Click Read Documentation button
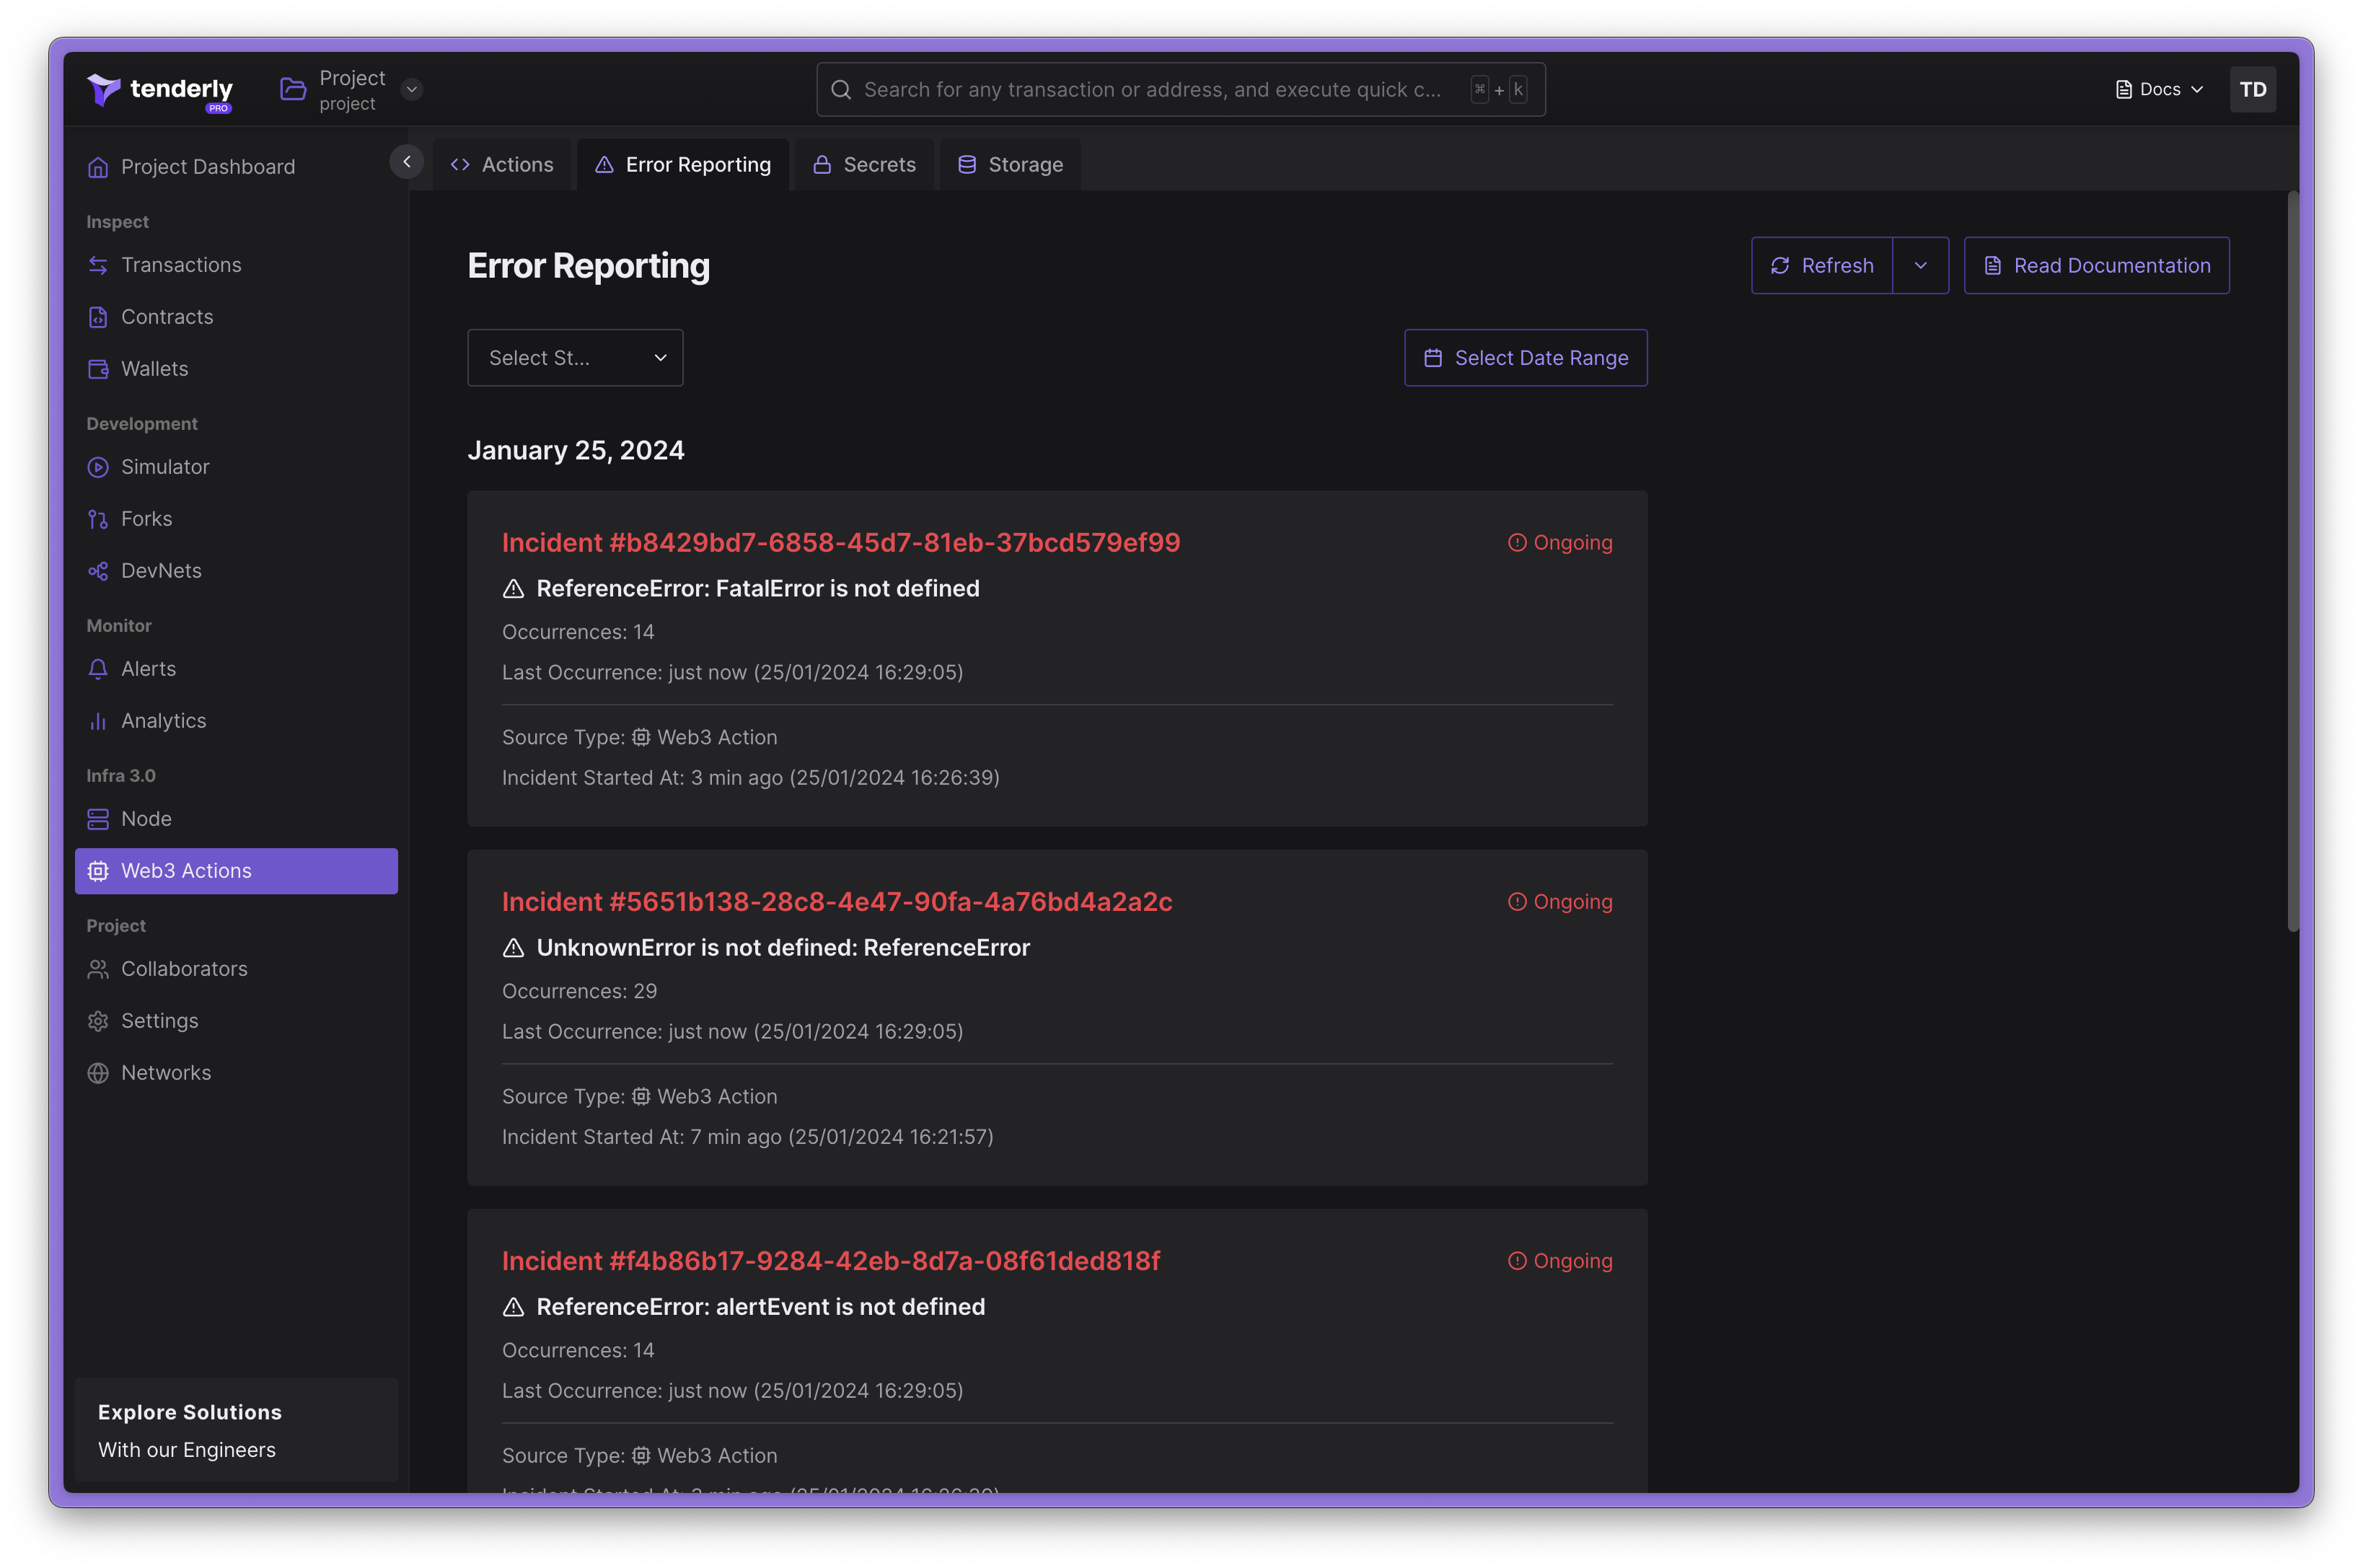The image size is (2363, 1568). pos(2096,265)
